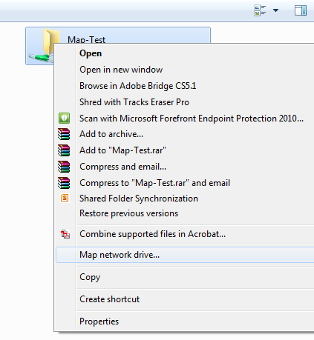Choose Open from the context menu
This screenshot has width=314, height=340.
coord(91,53)
